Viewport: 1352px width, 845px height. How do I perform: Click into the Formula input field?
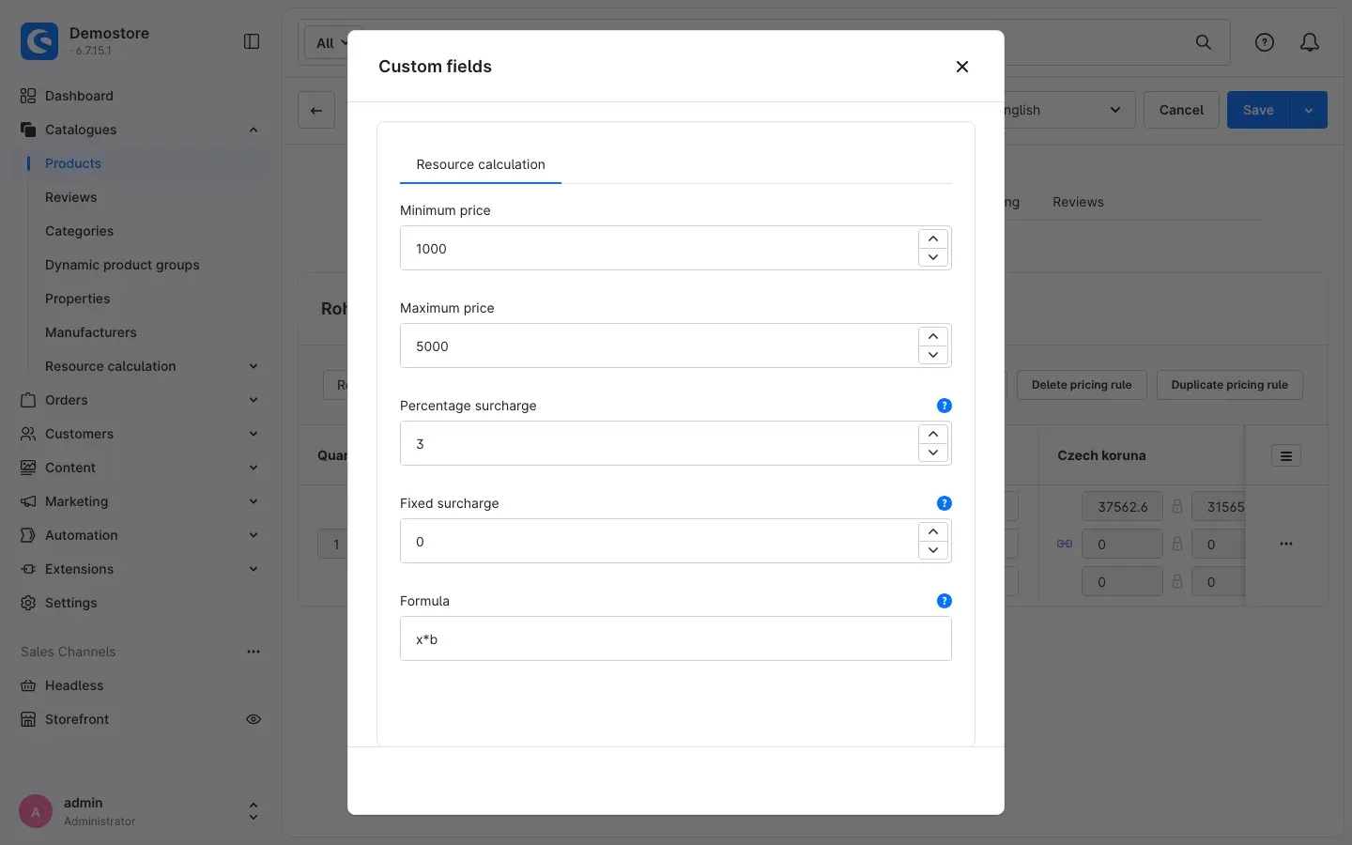point(676,638)
